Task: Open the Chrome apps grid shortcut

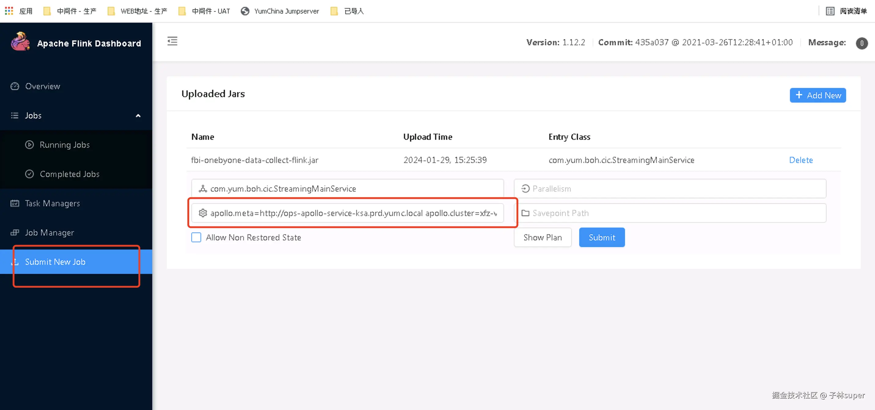Action: [9, 11]
